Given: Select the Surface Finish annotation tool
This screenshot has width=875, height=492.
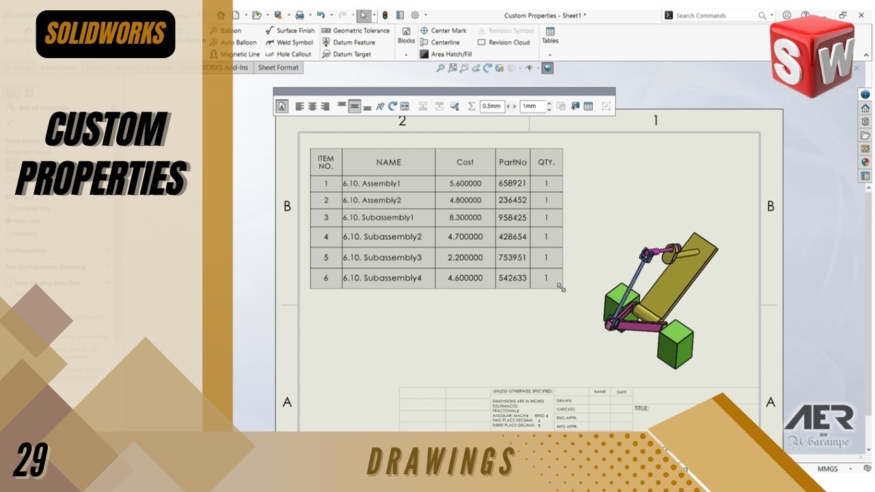Looking at the screenshot, I should pyautogui.click(x=290, y=31).
